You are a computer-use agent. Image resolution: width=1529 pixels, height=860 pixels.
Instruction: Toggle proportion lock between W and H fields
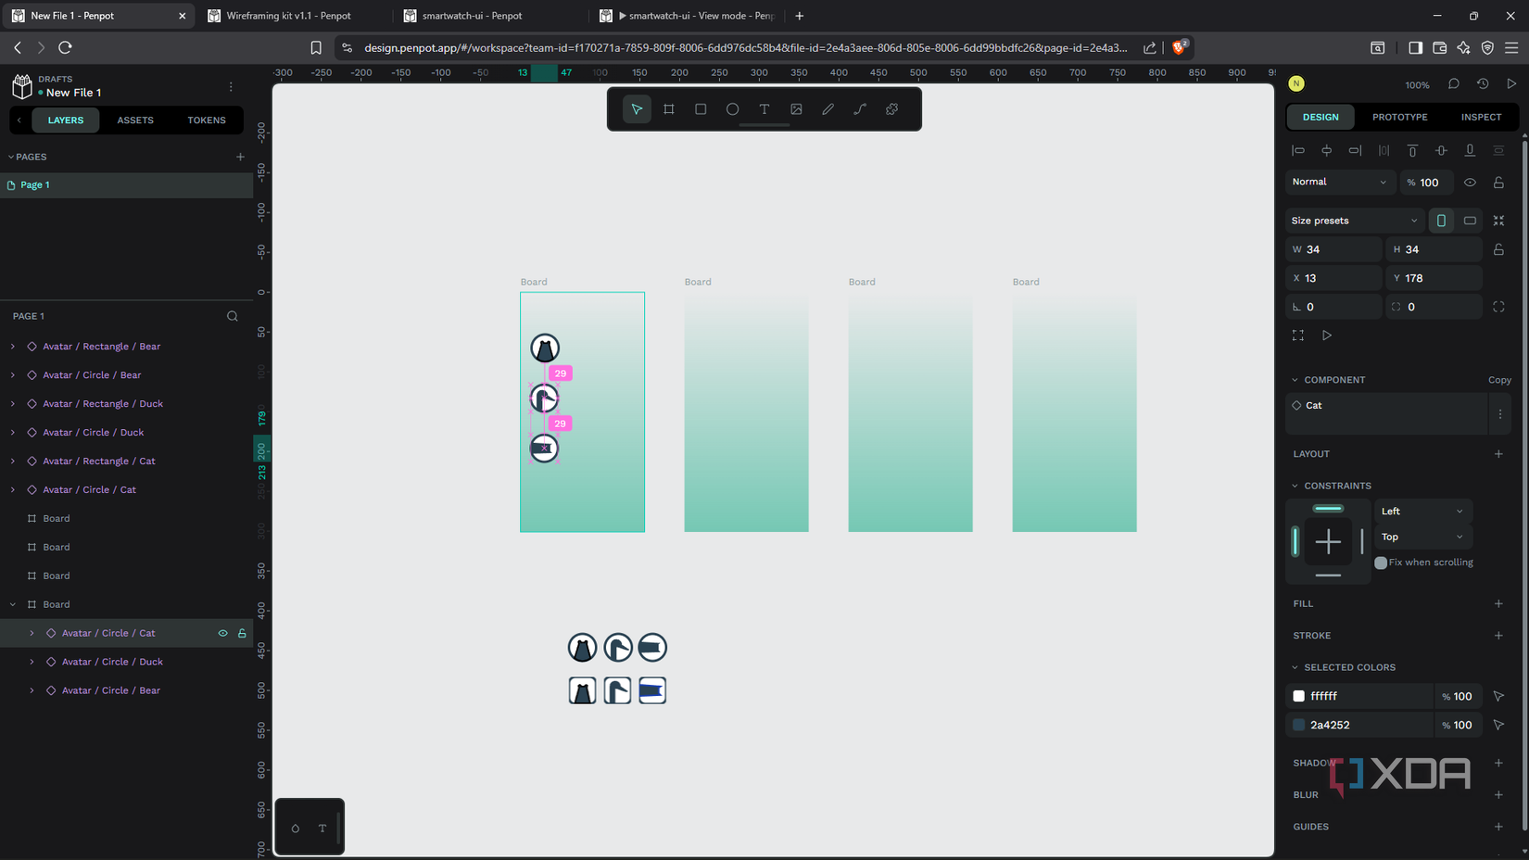(x=1498, y=248)
